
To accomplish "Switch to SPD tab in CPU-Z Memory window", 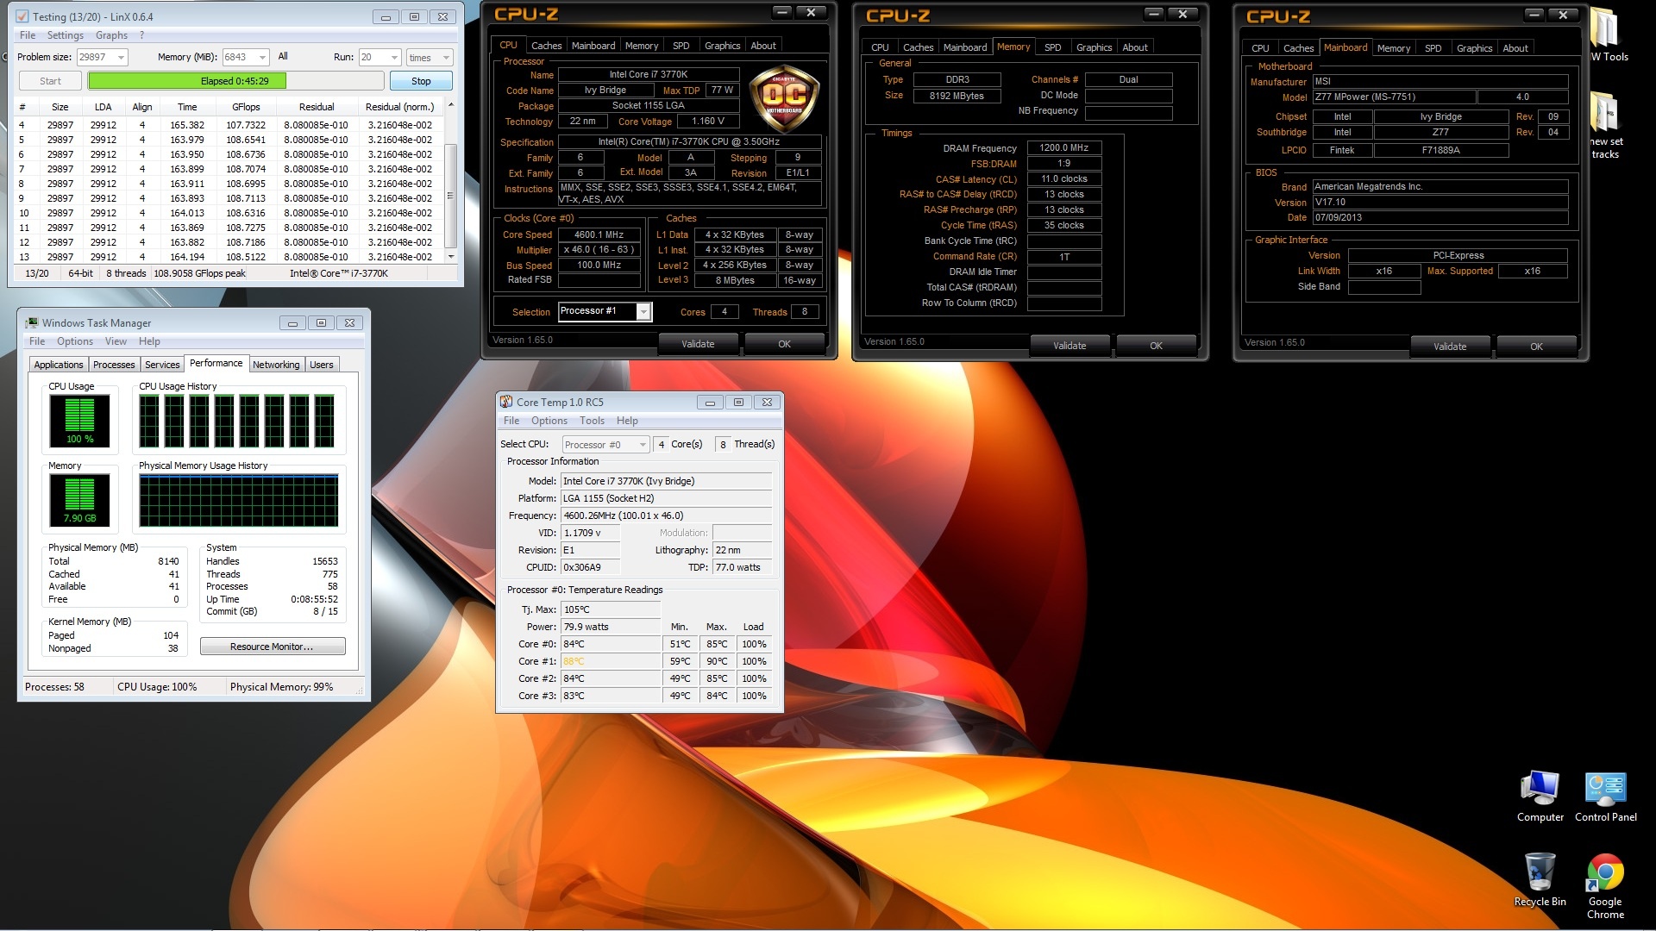I will pyautogui.click(x=1052, y=47).
